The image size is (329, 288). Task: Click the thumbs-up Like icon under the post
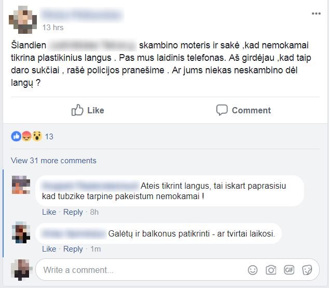pyautogui.click(x=77, y=110)
